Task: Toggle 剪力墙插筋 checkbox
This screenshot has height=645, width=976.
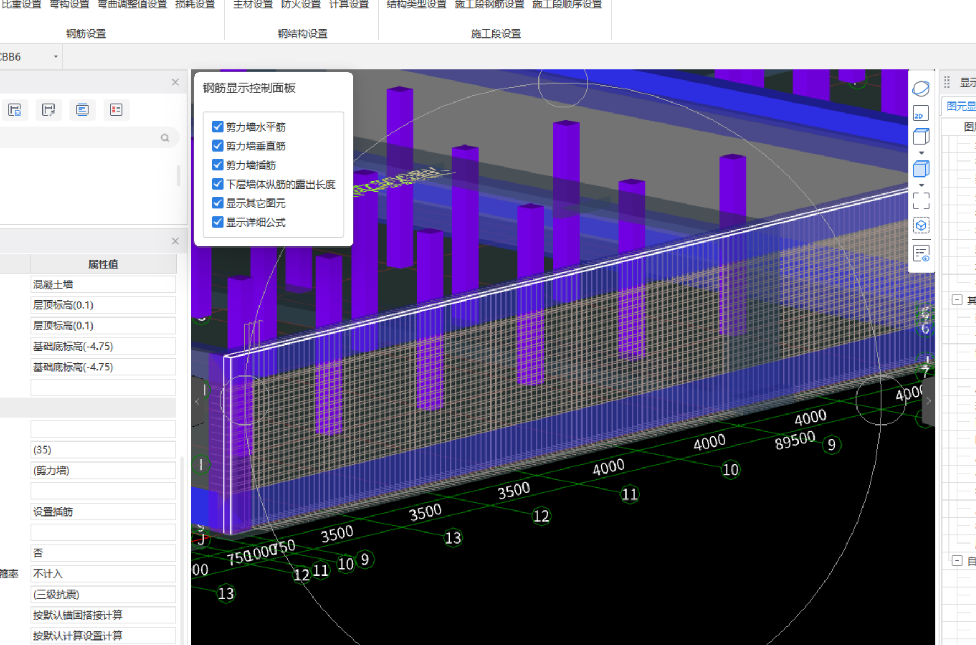Action: 218,165
